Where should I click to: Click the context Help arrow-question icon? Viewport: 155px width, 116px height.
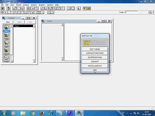pyautogui.click(x=85, y=8)
